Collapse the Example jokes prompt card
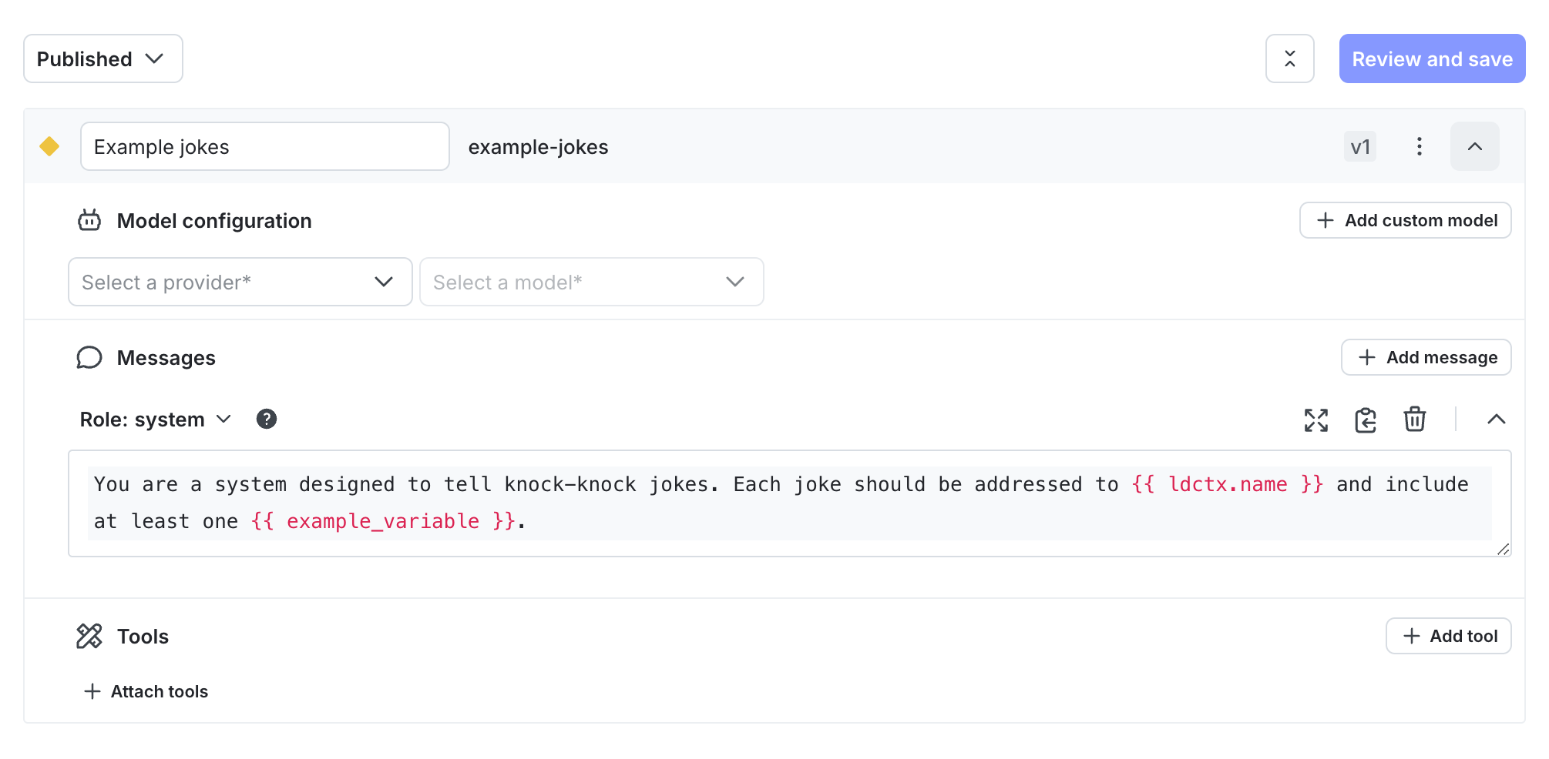Viewport: 1549px width, 759px height. (x=1474, y=146)
